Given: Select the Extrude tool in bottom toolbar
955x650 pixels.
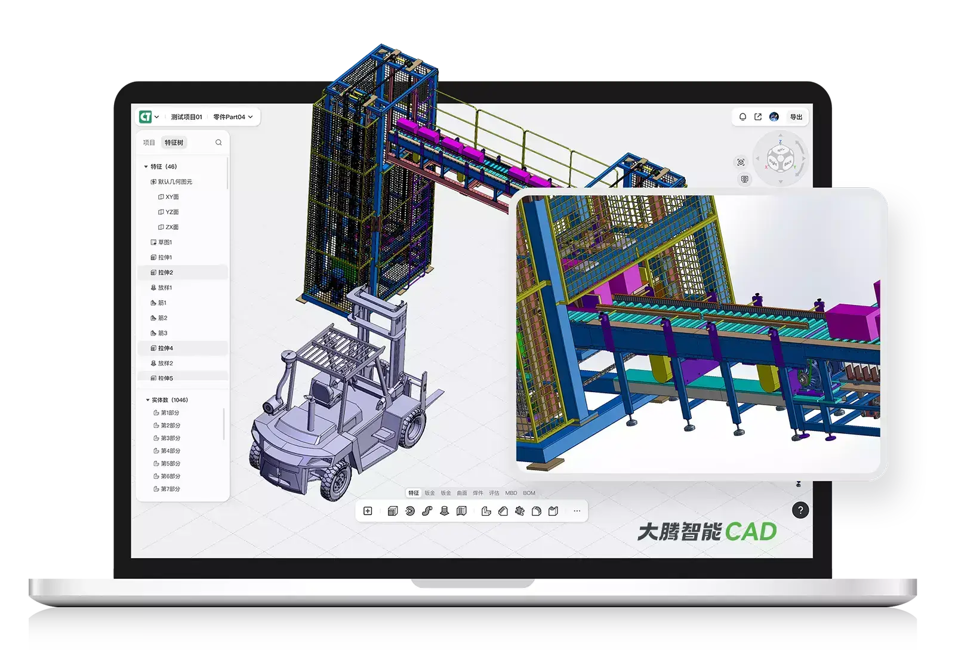Looking at the screenshot, I should click(392, 511).
